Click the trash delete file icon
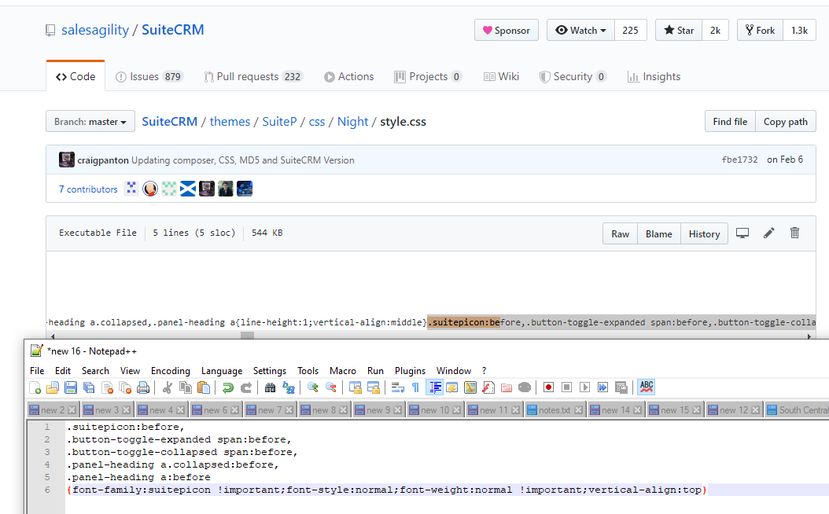Viewport: 829px width, 514px height. [x=794, y=233]
